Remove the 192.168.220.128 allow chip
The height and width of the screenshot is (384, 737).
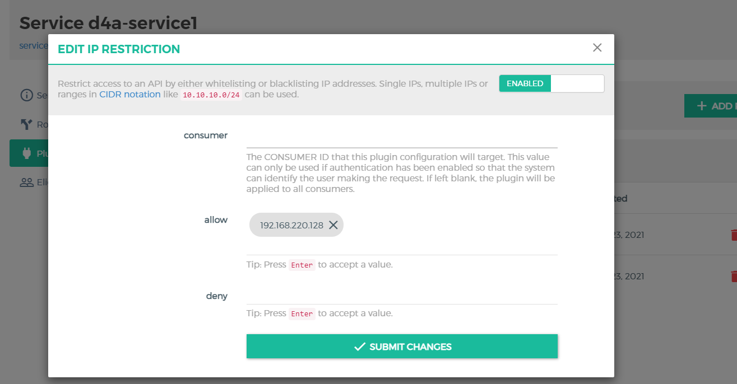pos(333,225)
